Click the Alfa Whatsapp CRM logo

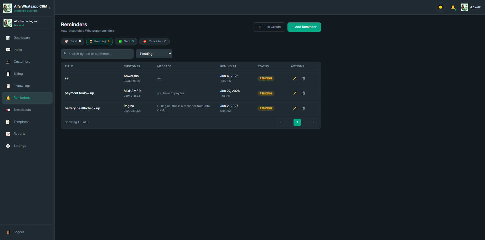pos(7,8)
